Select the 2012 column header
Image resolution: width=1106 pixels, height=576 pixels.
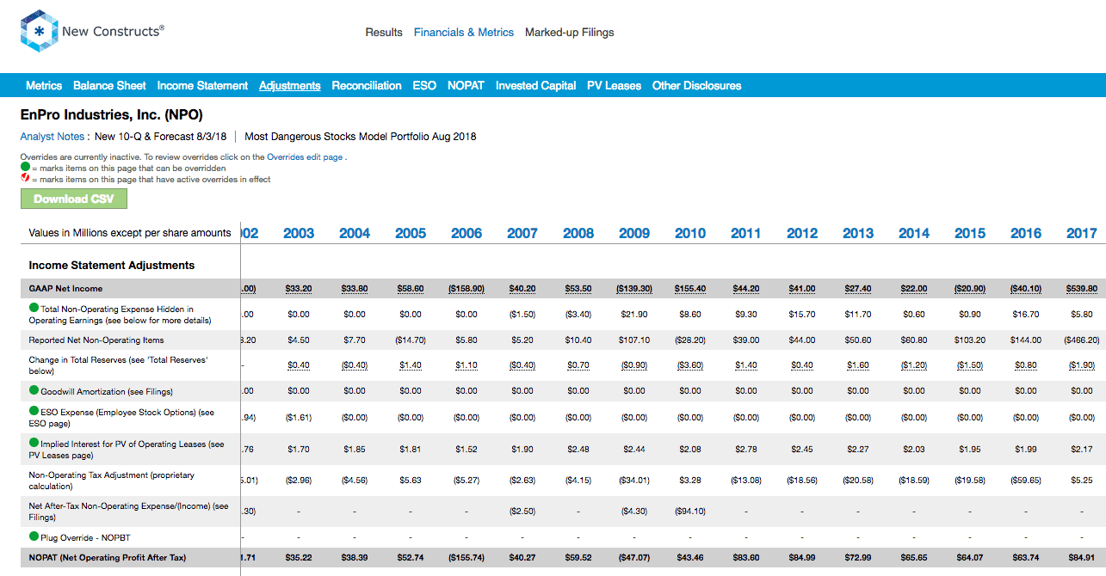coord(802,234)
